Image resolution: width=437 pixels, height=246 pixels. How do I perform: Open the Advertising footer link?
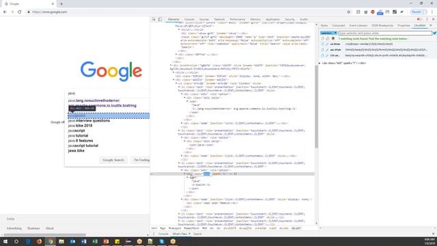tap(14, 228)
